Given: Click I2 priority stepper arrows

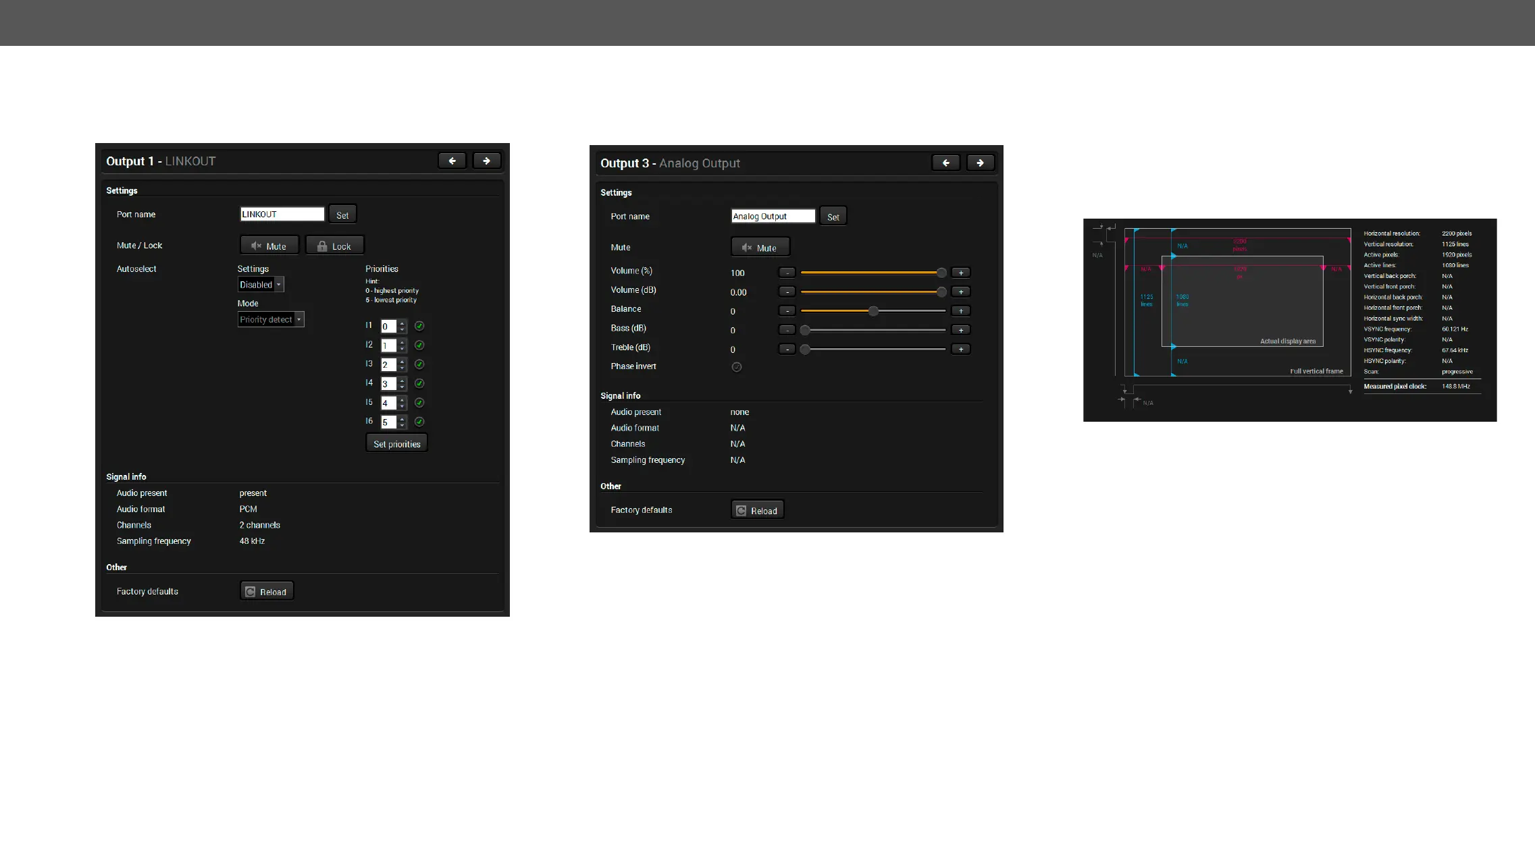Looking at the screenshot, I should (402, 345).
